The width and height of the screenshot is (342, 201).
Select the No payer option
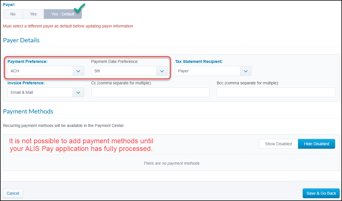(x=13, y=14)
